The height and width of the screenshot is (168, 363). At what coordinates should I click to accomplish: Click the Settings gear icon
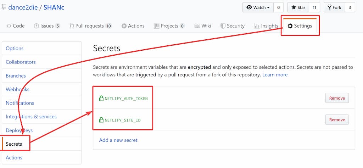pos(290,26)
